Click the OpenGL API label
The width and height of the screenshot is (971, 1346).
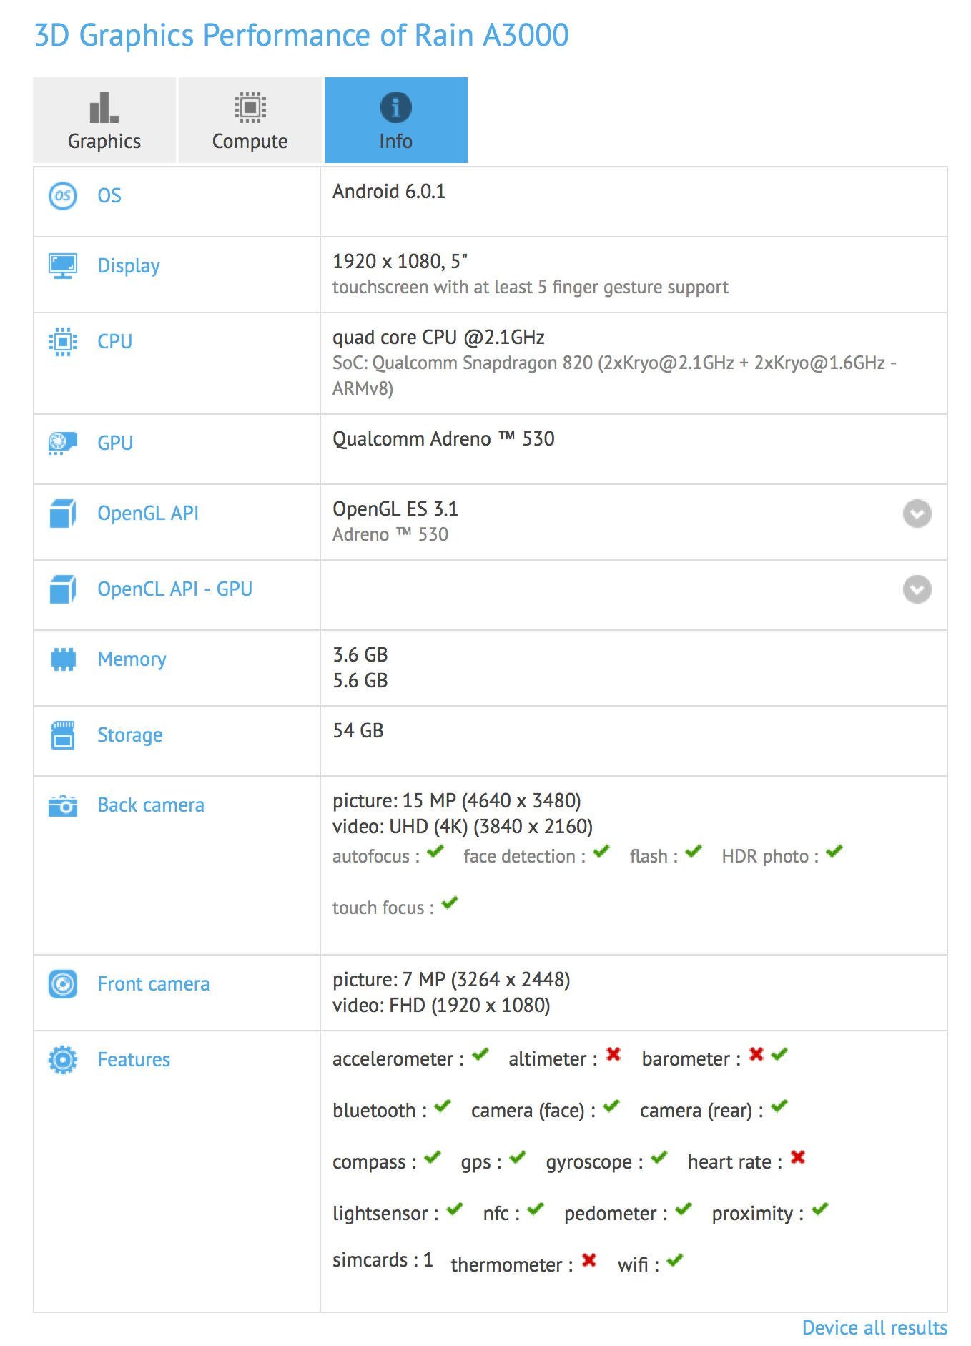(x=148, y=514)
